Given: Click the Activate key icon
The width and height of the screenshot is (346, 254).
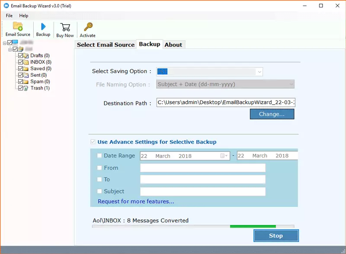Looking at the screenshot, I should pyautogui.click(x=88, y=27).
